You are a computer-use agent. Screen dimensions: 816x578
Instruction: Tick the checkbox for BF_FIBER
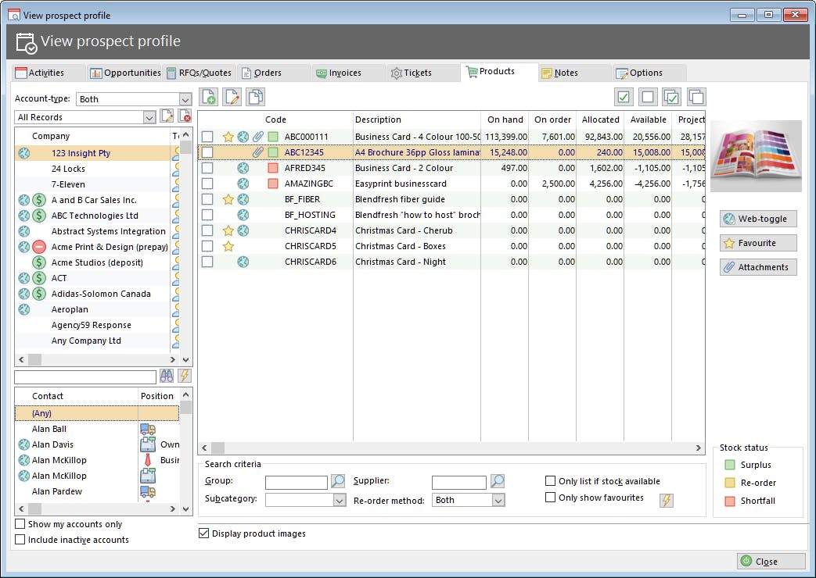pos(207,199)
